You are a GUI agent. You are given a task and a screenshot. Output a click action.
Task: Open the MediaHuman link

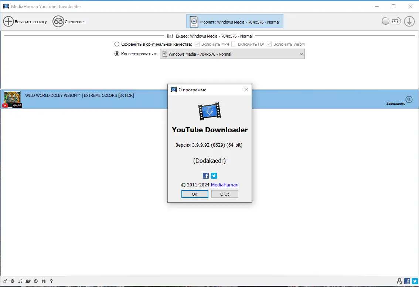point(225,185)
